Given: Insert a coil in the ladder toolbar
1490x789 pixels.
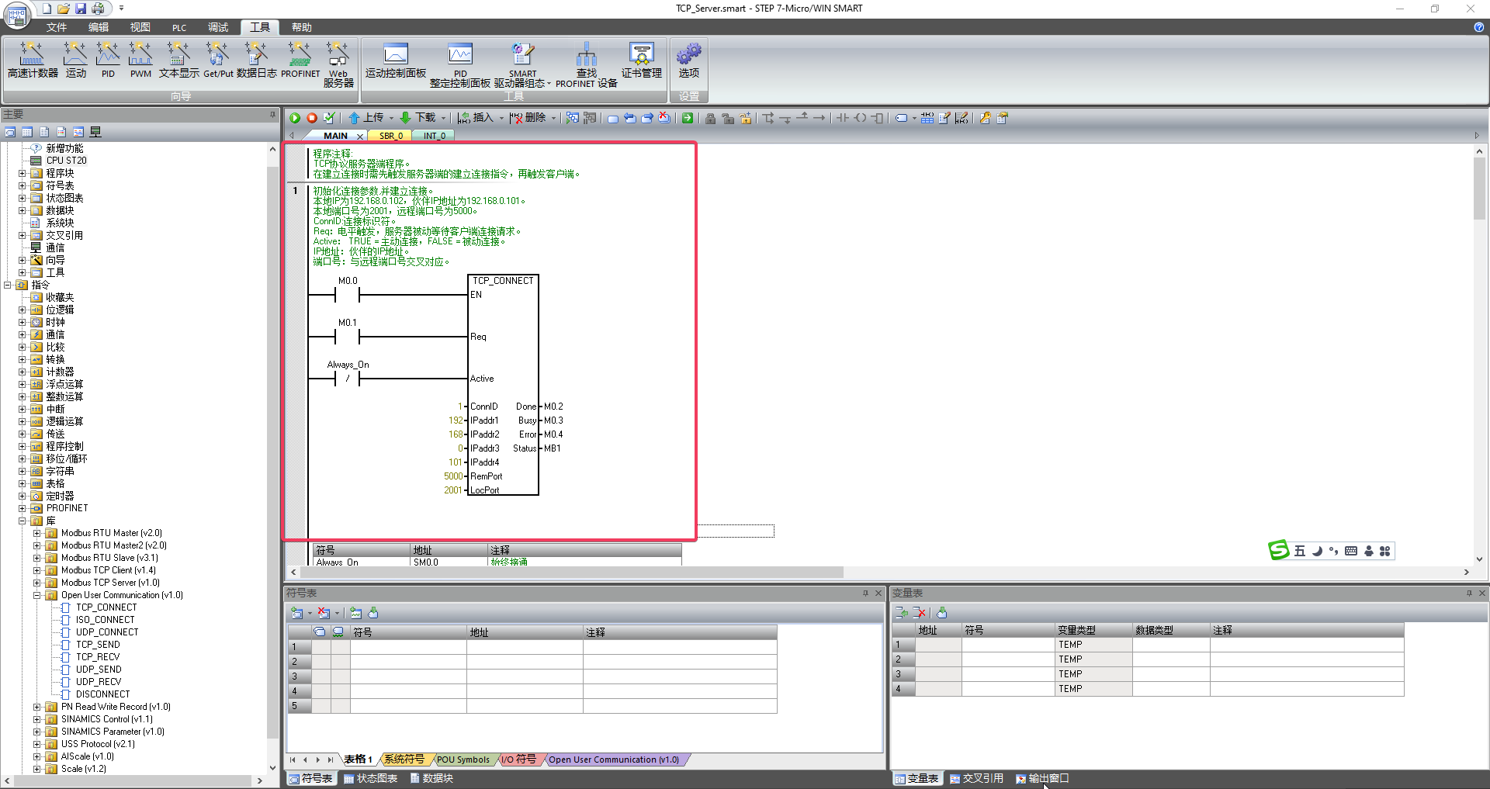Looking at the screenshot, I should (x=861, y=118).
